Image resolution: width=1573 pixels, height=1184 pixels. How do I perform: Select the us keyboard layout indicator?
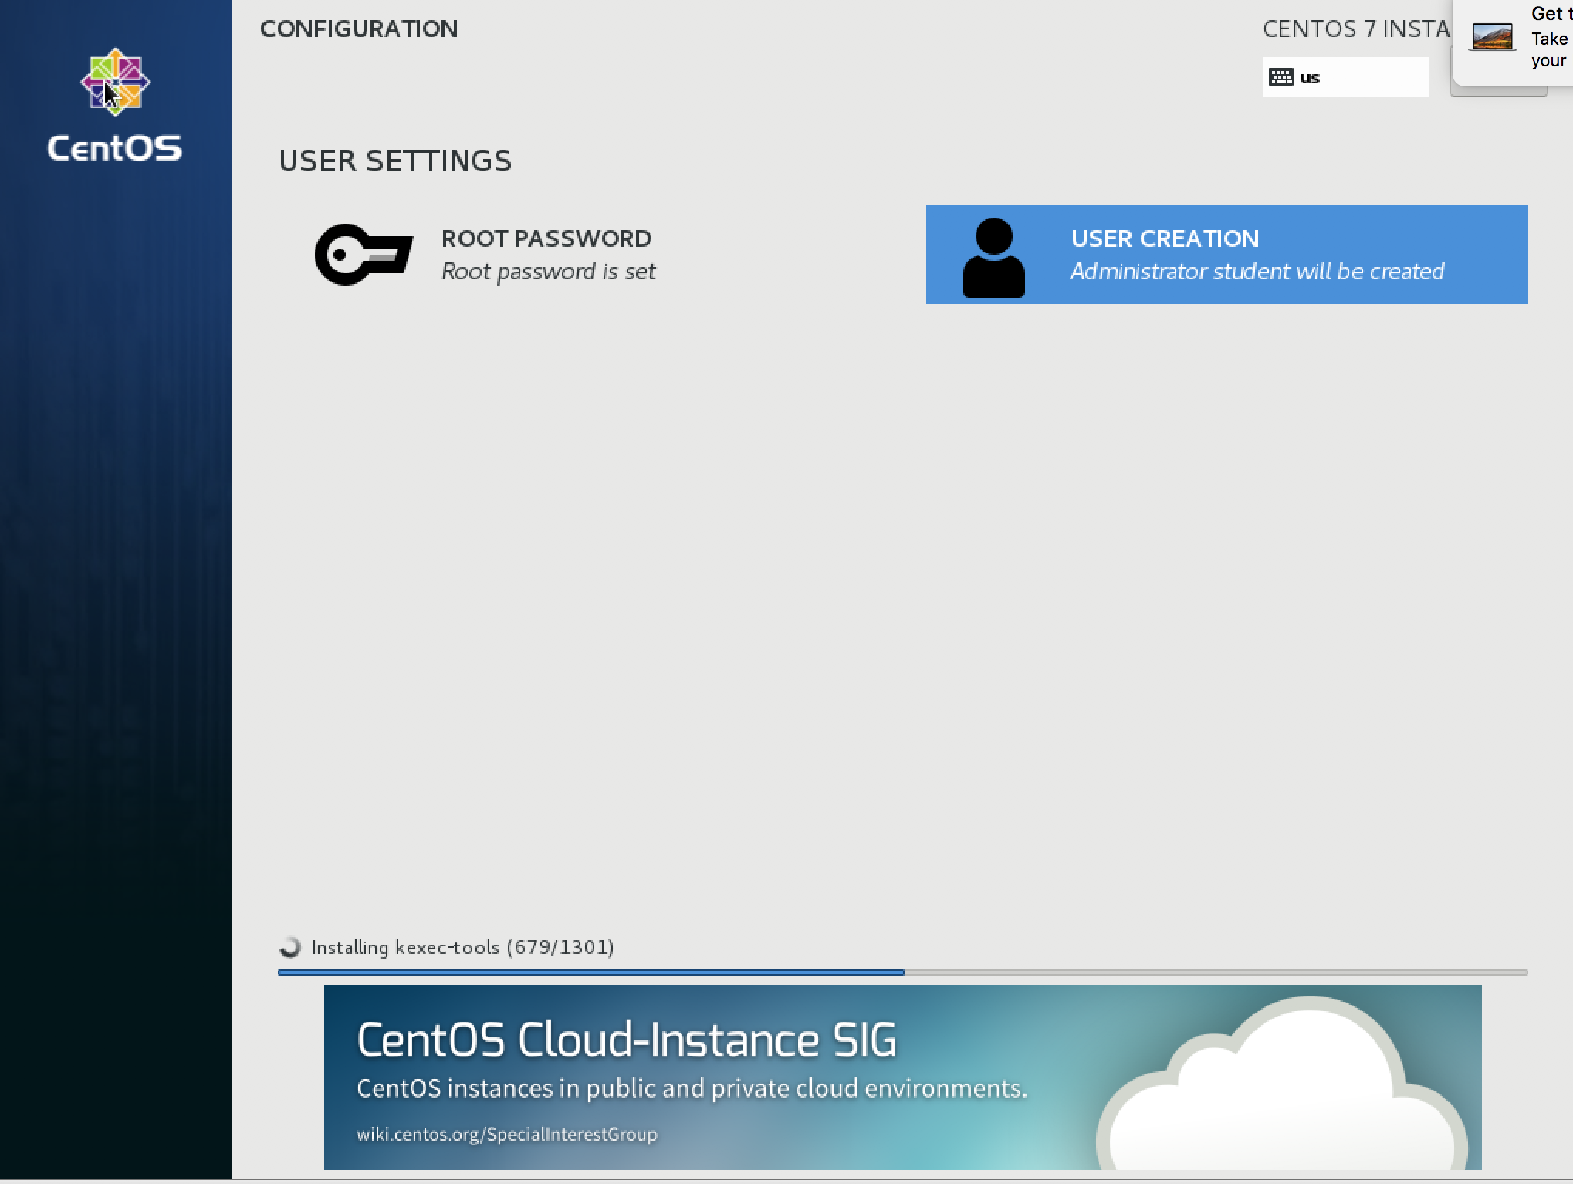coord(1345,77)
